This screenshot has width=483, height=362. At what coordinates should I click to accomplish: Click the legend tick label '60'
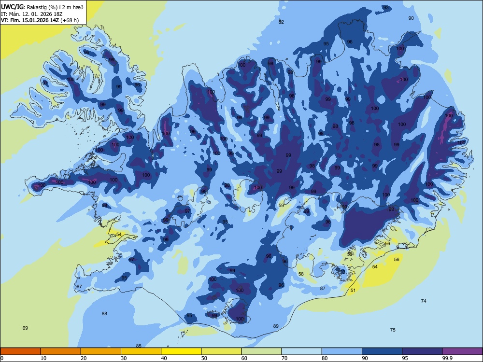(244, 358)
